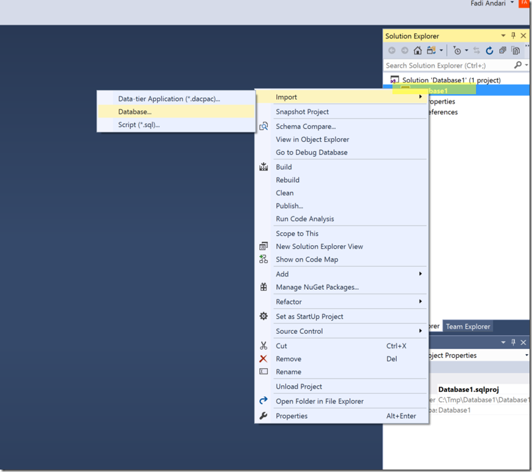
Task: Click the Pending Changes Filter clock icon
Action: tap(457, 51)
